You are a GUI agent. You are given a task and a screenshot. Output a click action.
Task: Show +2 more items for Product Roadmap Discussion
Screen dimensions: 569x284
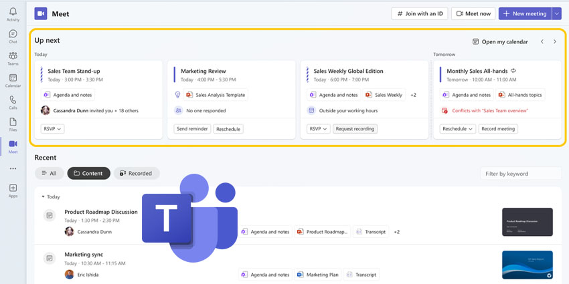[397, 232]
